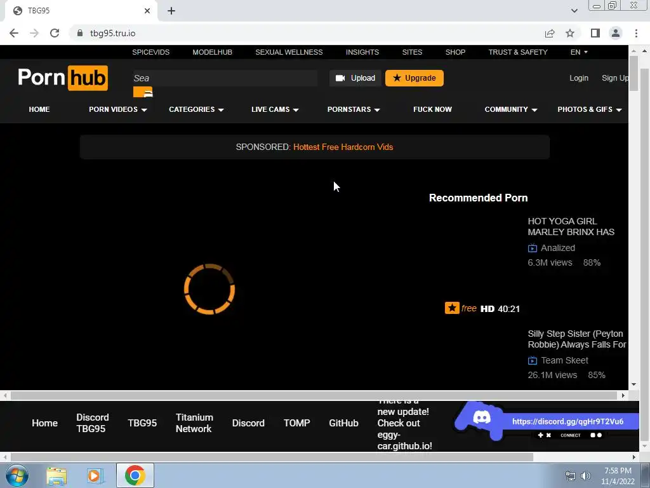
Task: Open SHOP in the top bar
Action: coord(455,52)
